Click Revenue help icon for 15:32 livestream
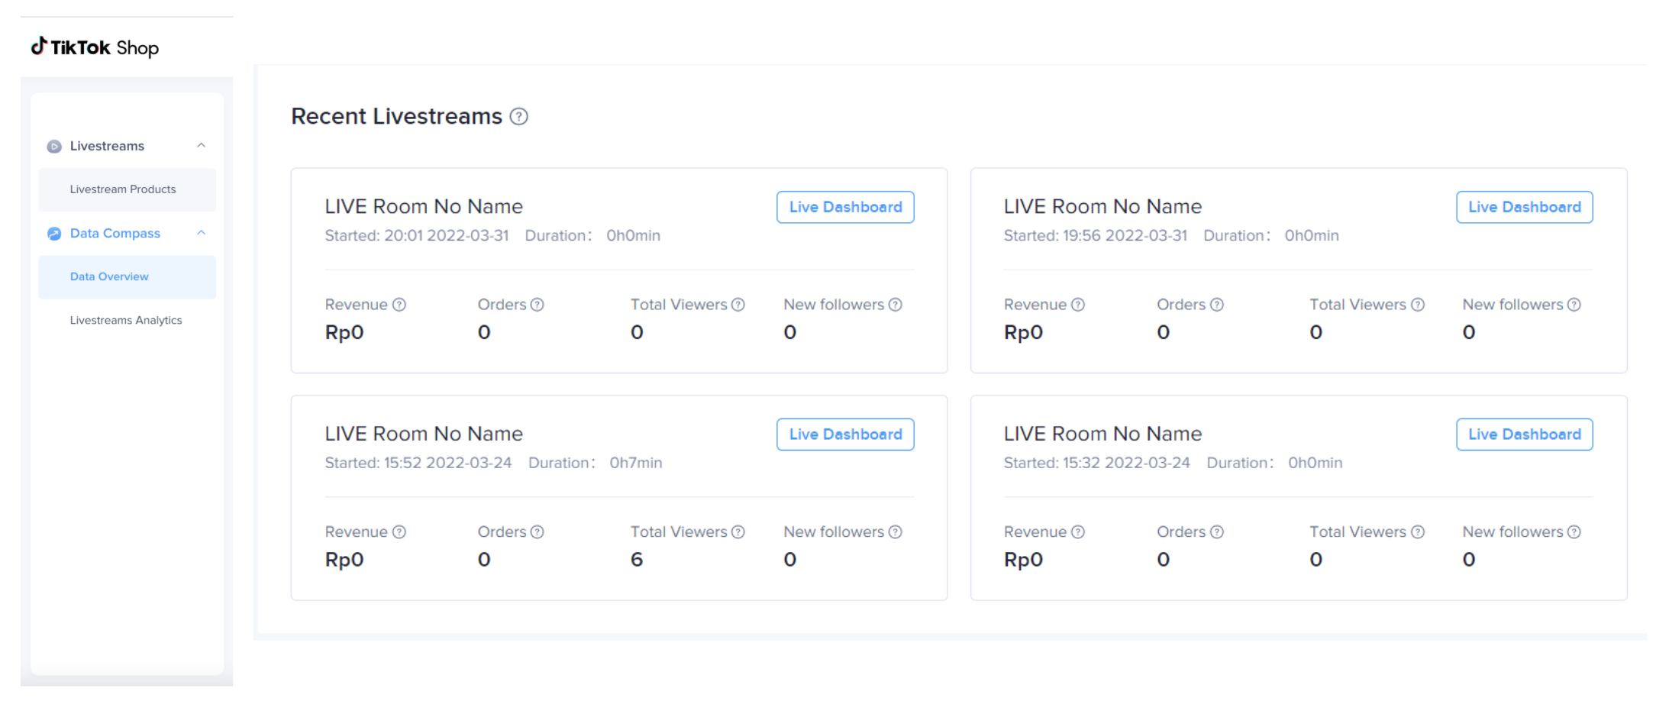The image size is (1669, 701). (x=1078, y=532)
